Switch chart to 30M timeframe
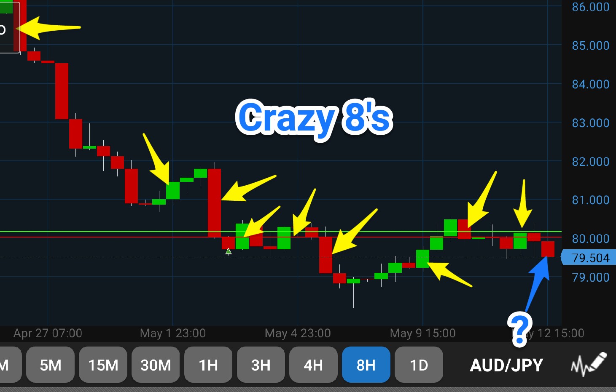 pos(156,365)
